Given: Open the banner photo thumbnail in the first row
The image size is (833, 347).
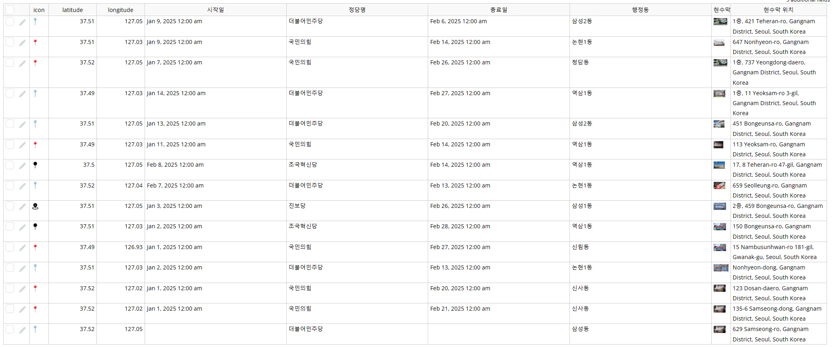Looking at the screenshot, I should click(720, 22).
